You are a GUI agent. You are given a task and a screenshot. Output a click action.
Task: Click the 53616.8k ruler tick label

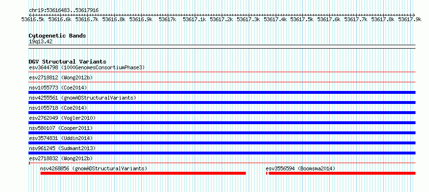(114, 19)
